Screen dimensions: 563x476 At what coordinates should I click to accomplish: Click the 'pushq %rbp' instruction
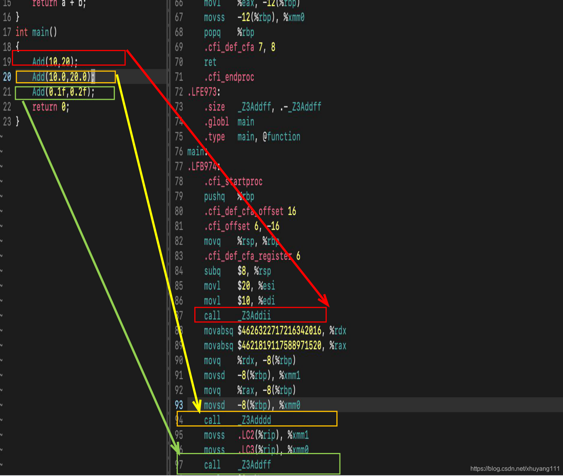229,197
